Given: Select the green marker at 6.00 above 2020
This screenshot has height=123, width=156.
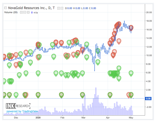Looking at the screenshot, I should pyautogui.click(x=38, y=73).
